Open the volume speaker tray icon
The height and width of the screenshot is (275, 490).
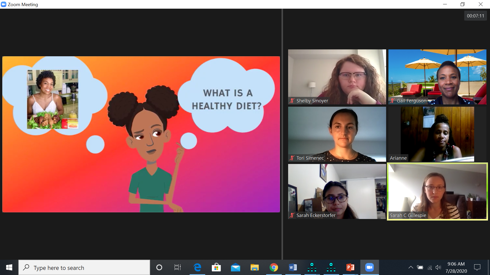[438, 267]
